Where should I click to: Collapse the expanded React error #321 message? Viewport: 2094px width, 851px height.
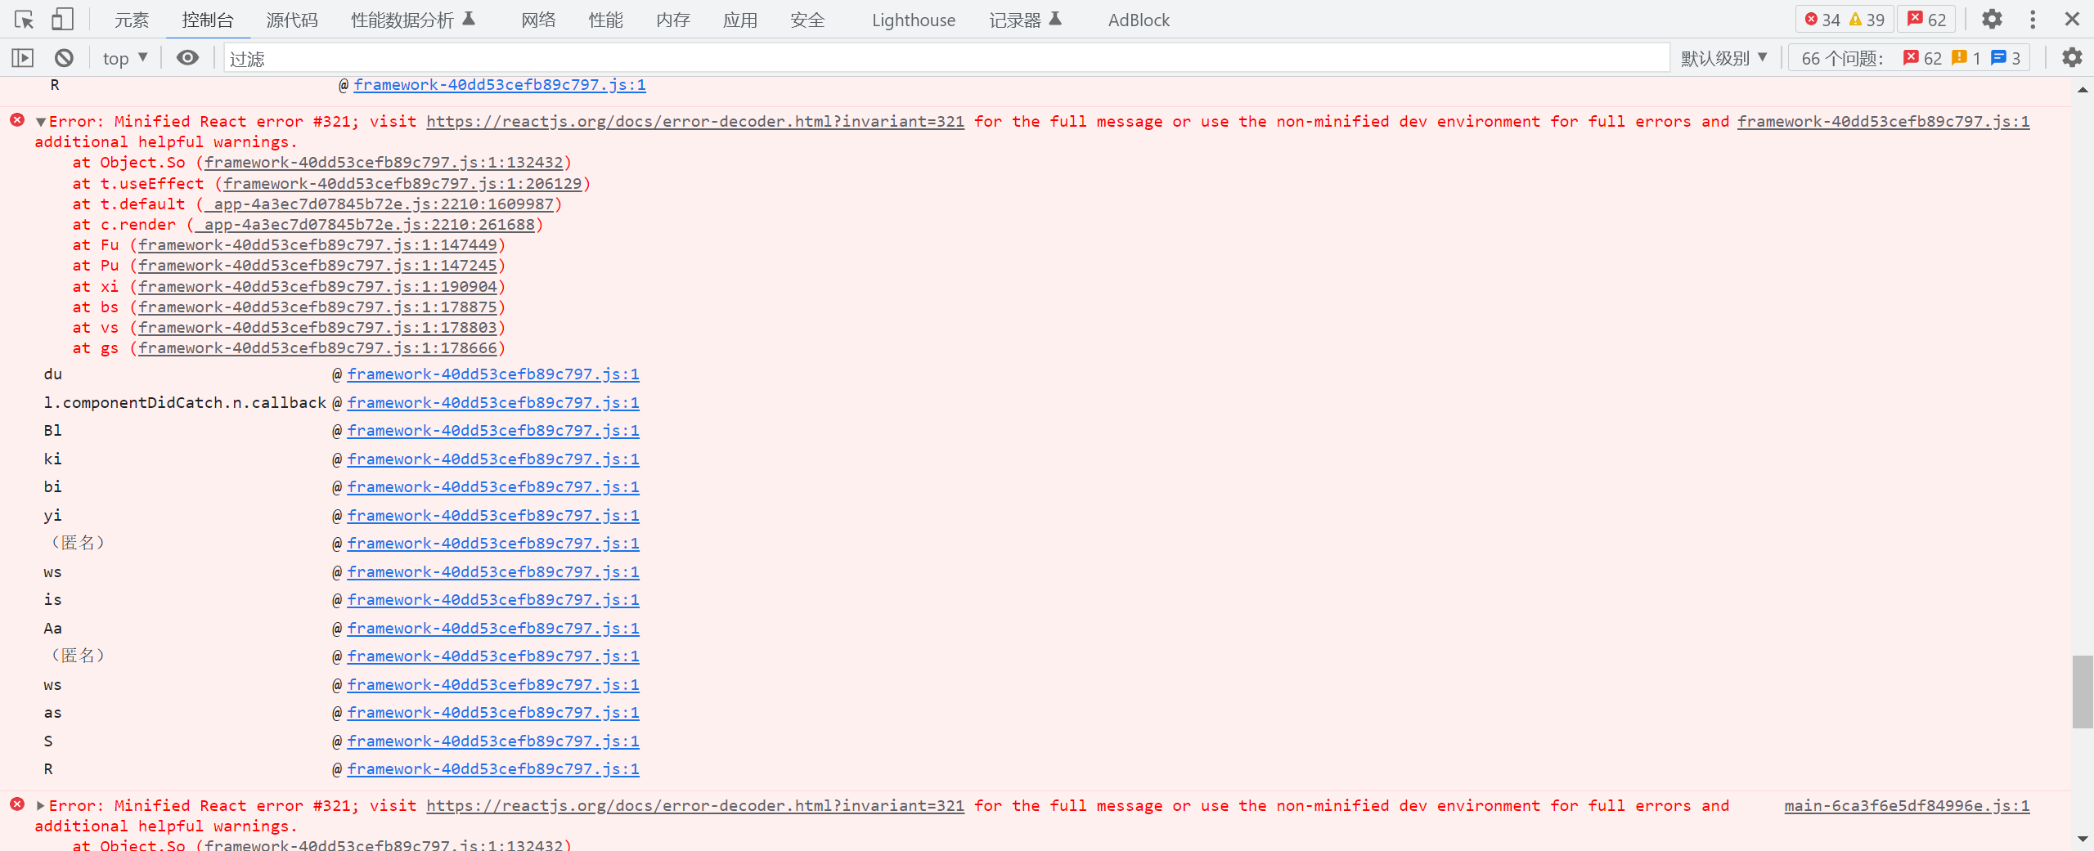point(40,122)
